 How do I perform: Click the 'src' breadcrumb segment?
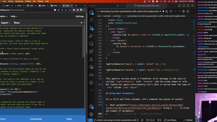99,16
